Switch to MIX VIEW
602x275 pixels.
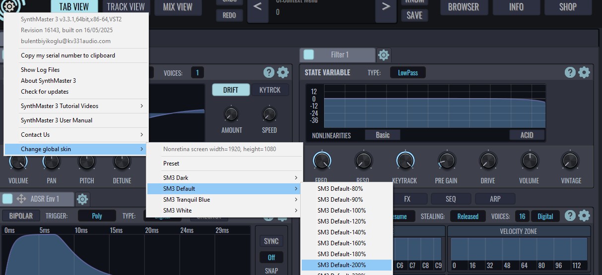point(177,7)
